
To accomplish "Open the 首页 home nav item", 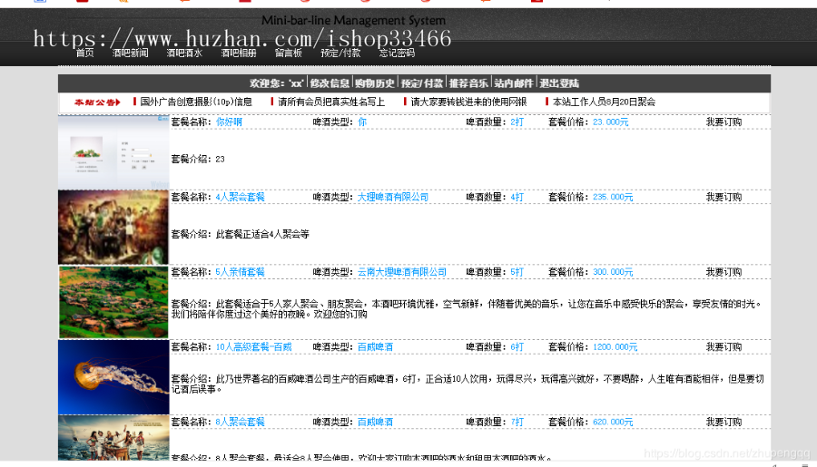I will (85, 54).
